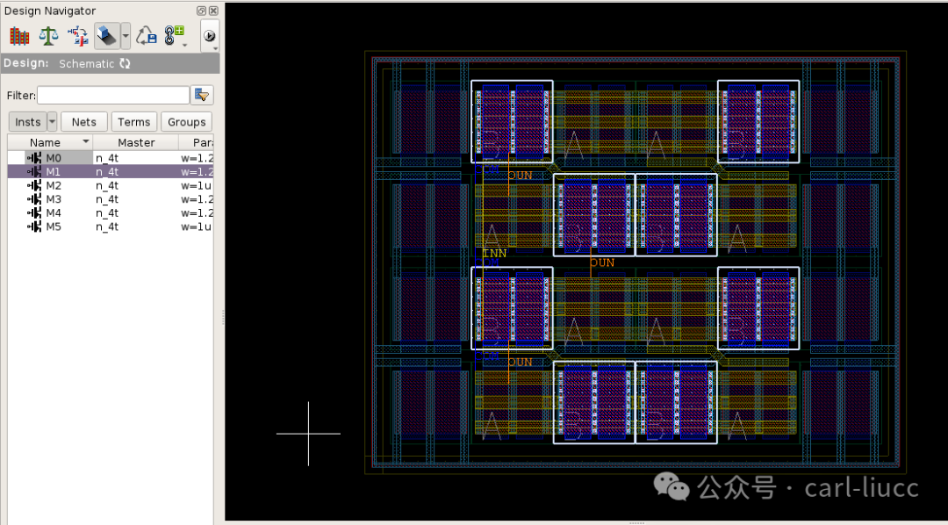948x525 pixels.
Task: Click the play arrow toolbar overflow button
Action: pyautogui.click(x=209, y=36)
